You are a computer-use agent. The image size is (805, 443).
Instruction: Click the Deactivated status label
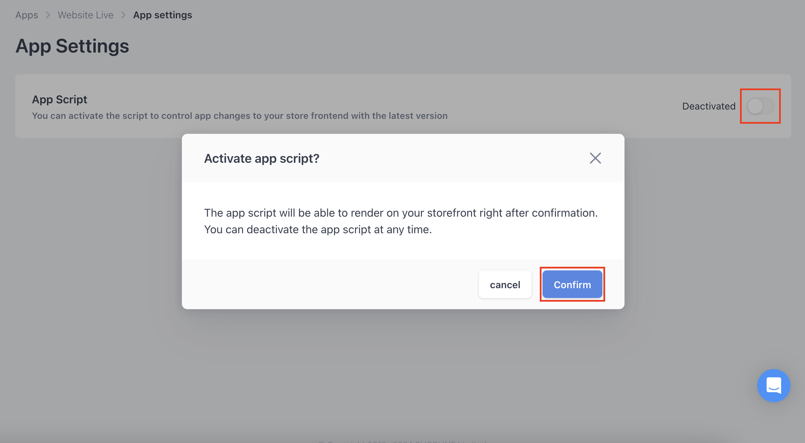click(x=709, y=106)
